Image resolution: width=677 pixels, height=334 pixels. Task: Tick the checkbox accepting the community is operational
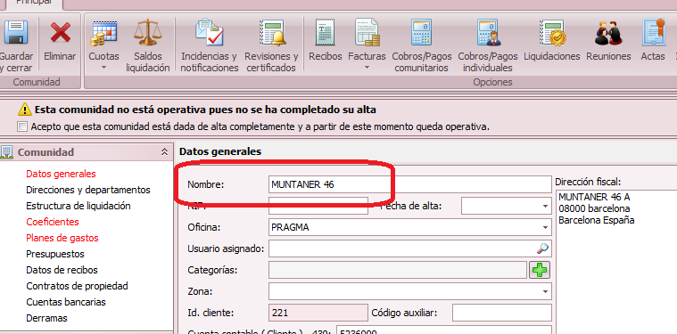coord(22,126)
